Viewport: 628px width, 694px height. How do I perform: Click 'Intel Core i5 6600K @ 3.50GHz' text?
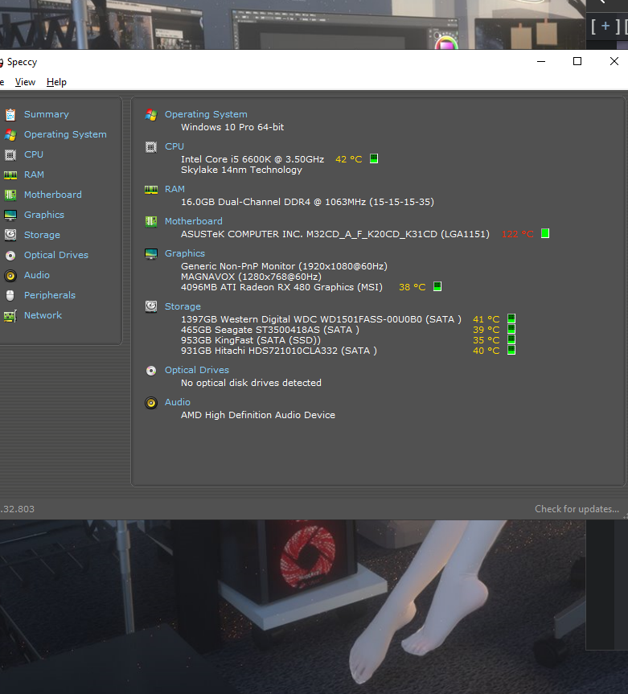(x=252, y=159)
